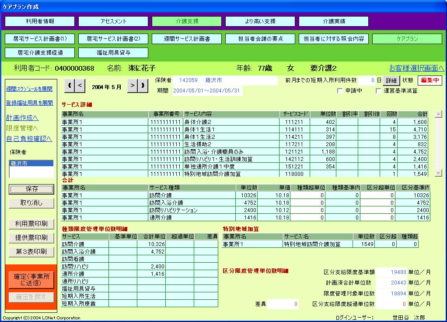Click the short-stay days count field

367,80
